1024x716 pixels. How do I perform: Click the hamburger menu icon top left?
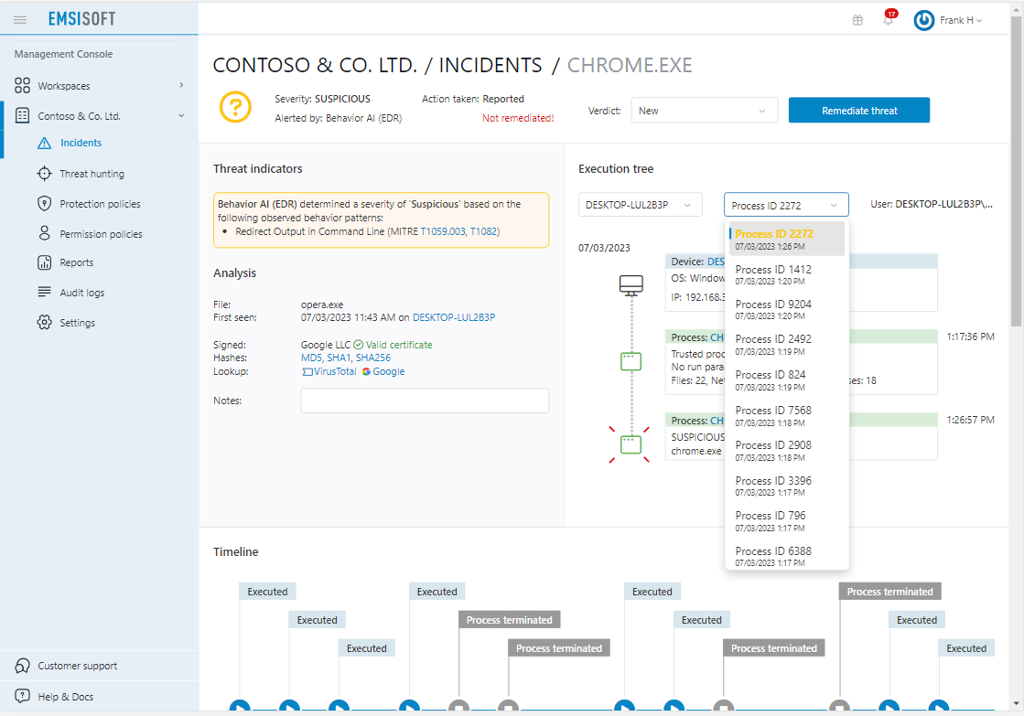[19, 18]
